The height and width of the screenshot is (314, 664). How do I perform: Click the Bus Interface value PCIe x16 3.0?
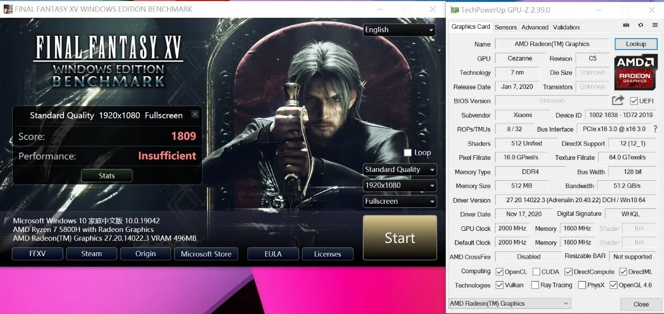point(614,129)
